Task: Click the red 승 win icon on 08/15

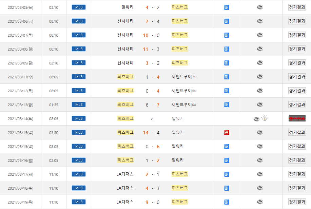Action: pos(227,132)
